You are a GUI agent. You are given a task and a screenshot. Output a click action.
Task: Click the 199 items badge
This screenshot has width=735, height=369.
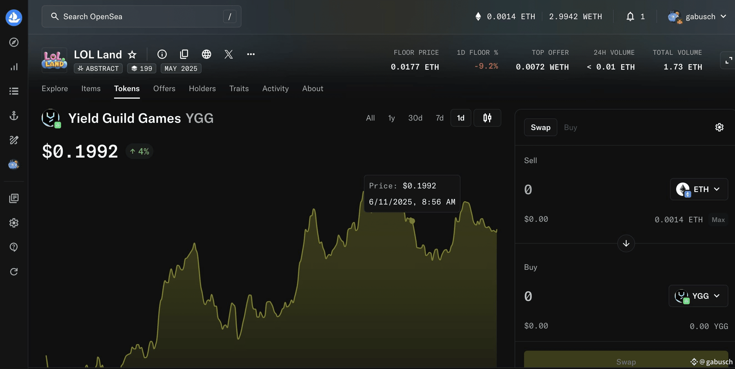point(142,69)
